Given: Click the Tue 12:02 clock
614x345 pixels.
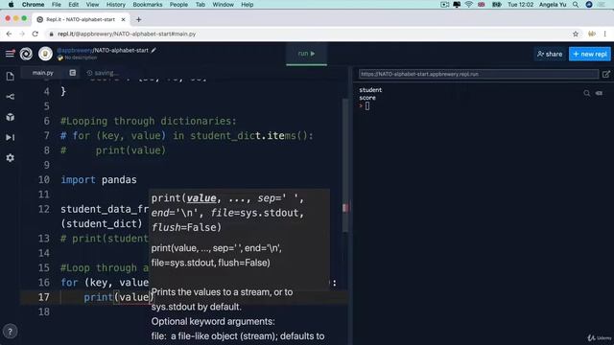Looking at the screenshot, I should pyautogui.click(x=520, y=4).
